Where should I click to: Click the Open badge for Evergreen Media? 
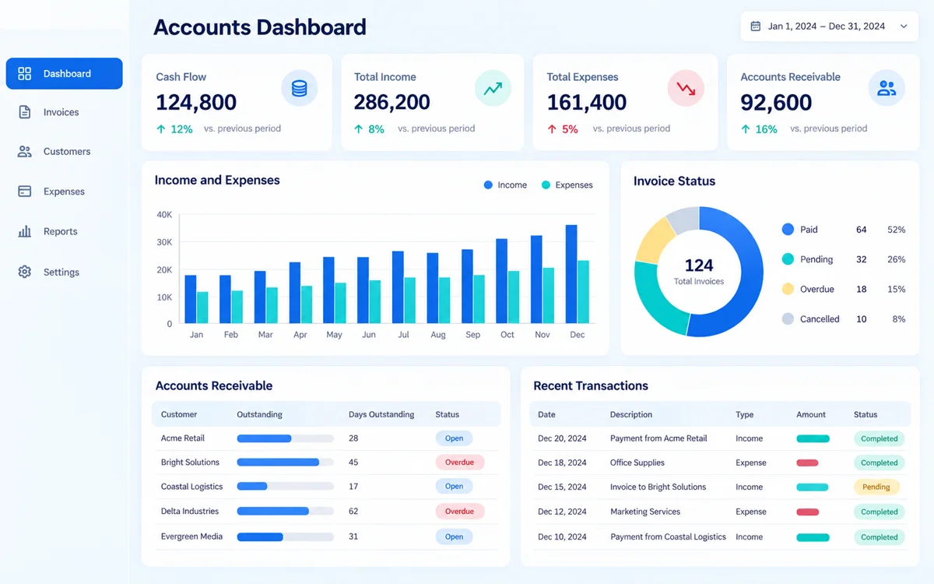click(x=455, y=537)
